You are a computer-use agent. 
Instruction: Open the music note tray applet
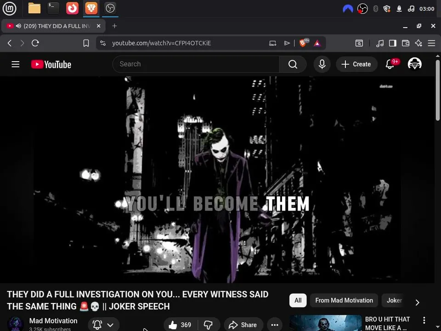pos(411,9)
